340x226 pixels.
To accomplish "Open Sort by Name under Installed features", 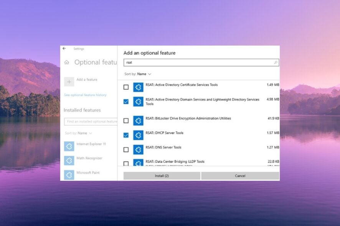I will pos(79,133).
